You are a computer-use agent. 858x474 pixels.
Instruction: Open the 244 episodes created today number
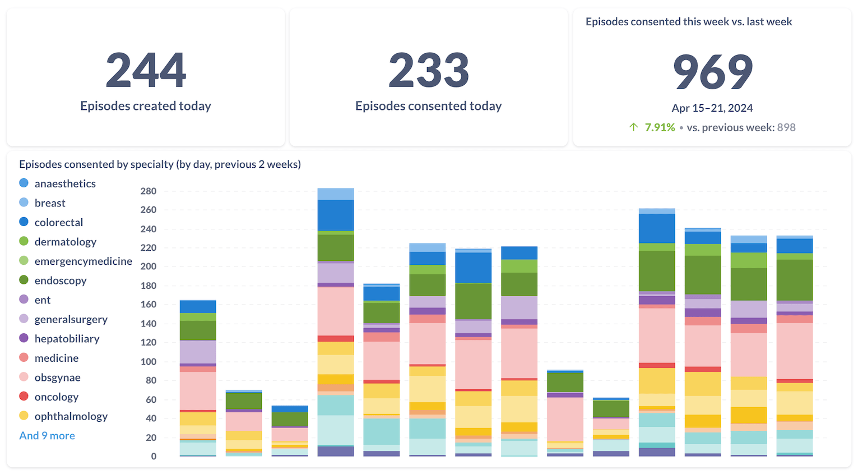146,70
